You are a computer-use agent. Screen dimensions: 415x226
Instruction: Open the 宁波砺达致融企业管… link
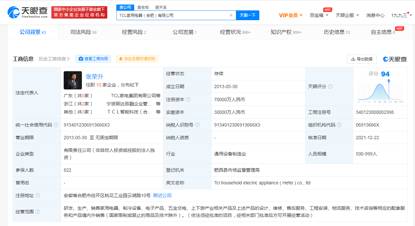[x=129, y=104]
